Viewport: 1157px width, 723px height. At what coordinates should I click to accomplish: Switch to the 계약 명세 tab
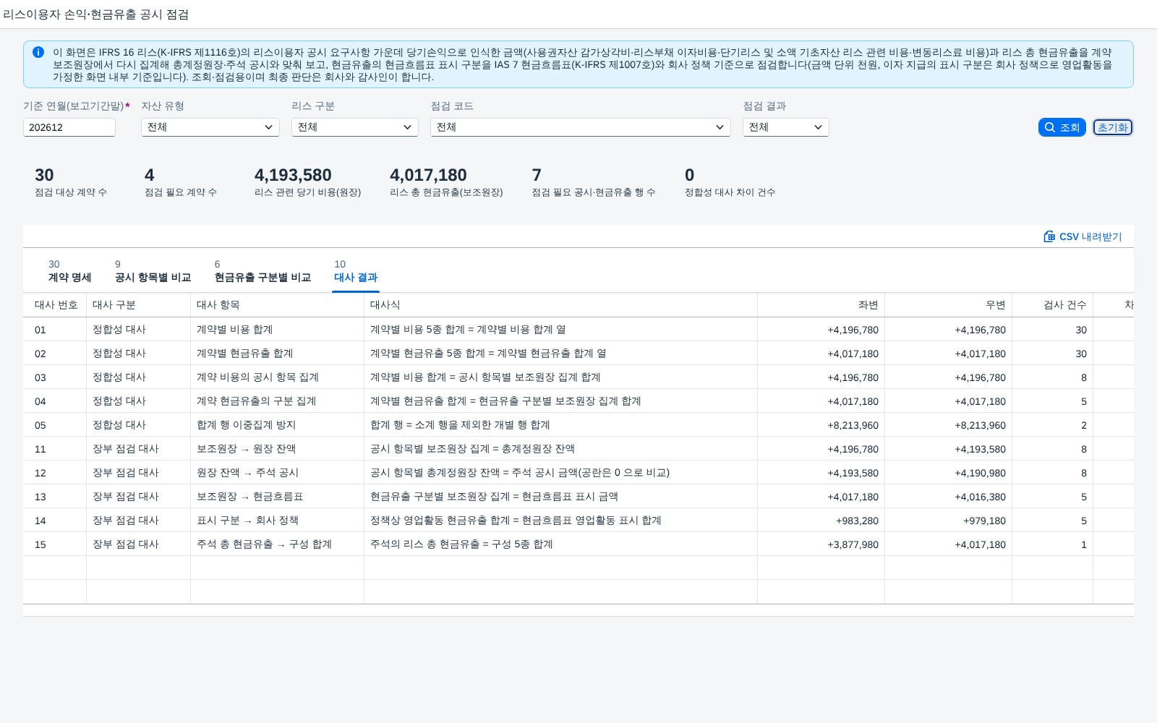[x=69, y=271]
